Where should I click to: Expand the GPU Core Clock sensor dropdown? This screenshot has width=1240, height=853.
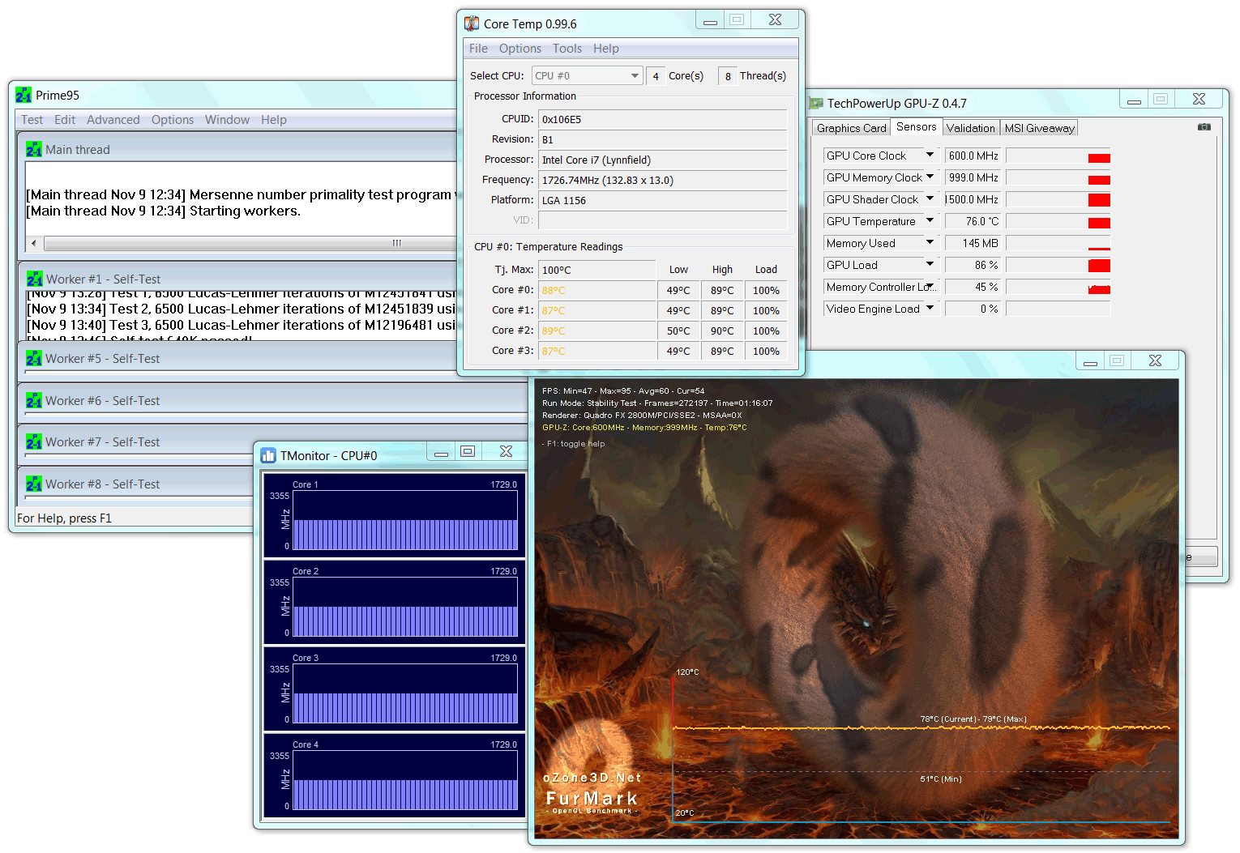pos(930,155)
